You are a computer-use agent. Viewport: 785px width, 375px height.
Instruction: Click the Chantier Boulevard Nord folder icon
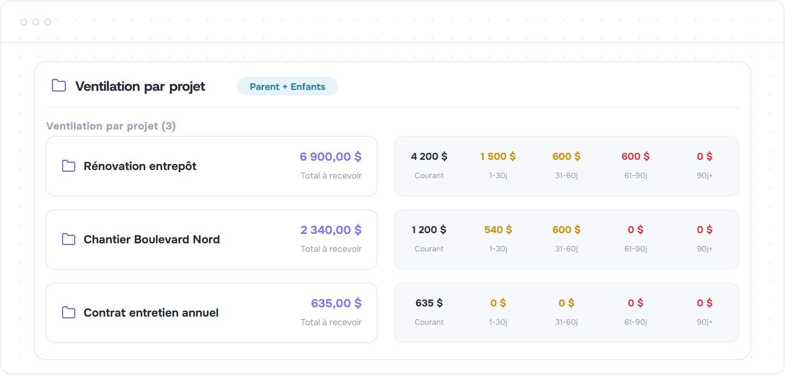pos(69,239)
